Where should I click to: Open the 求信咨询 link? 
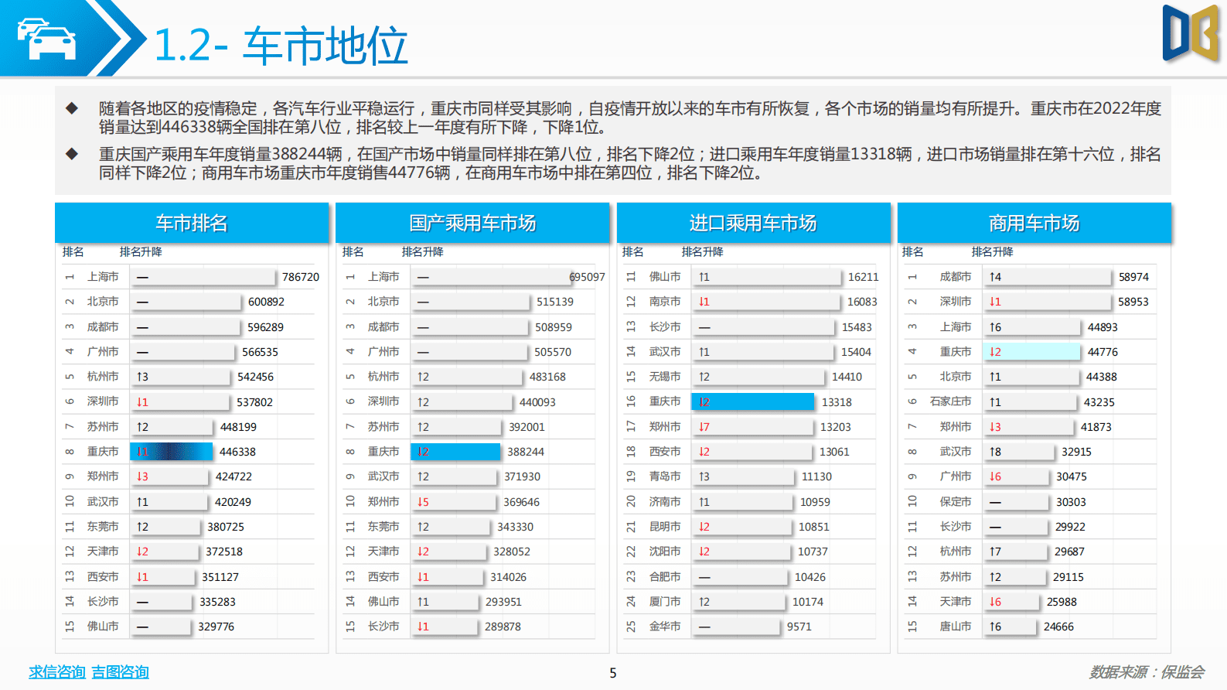[57, 672]
